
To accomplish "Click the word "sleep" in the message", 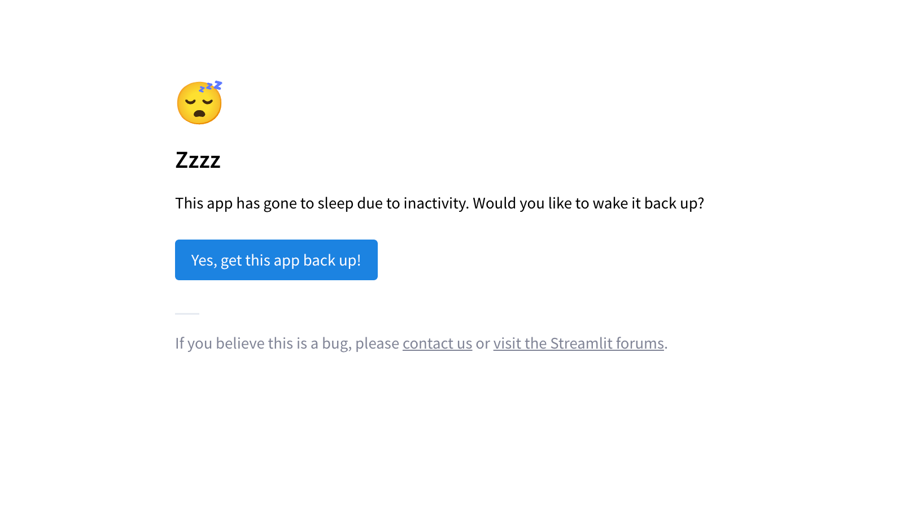I will pyautogui.click(x=335, y=203).
